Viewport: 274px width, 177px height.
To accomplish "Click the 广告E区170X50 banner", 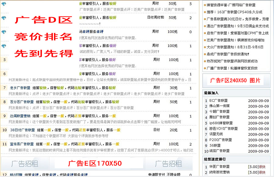I will point(95,163).
